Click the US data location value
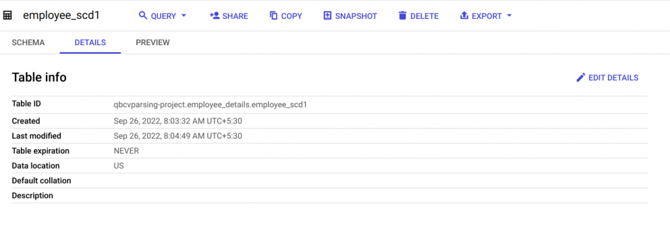670x238 pixels. (119, 166)
